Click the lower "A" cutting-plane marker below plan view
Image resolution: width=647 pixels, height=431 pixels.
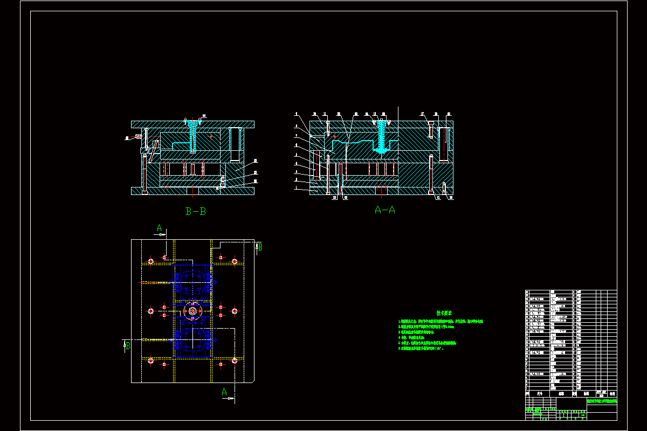tap(224, 392)
